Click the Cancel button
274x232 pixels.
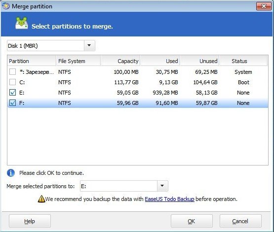point(240,221)
